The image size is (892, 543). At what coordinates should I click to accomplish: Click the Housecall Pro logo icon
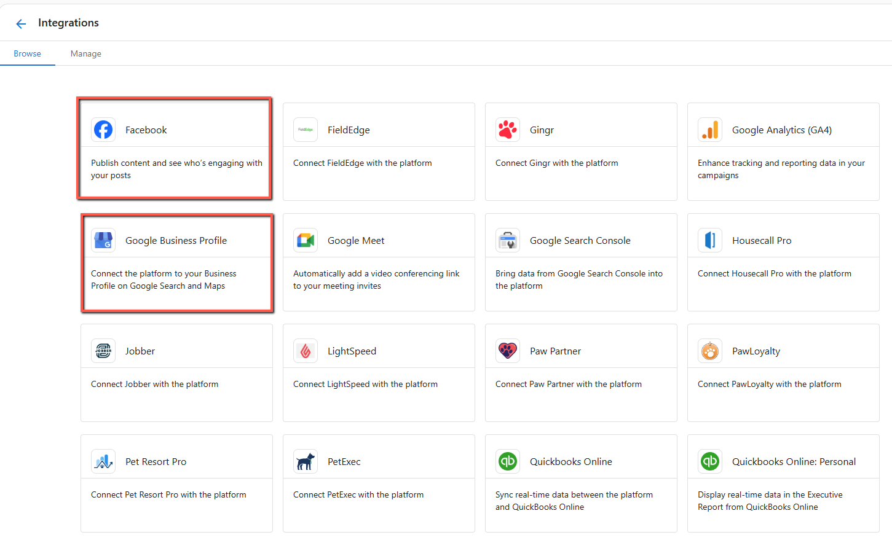coord(710,240)
